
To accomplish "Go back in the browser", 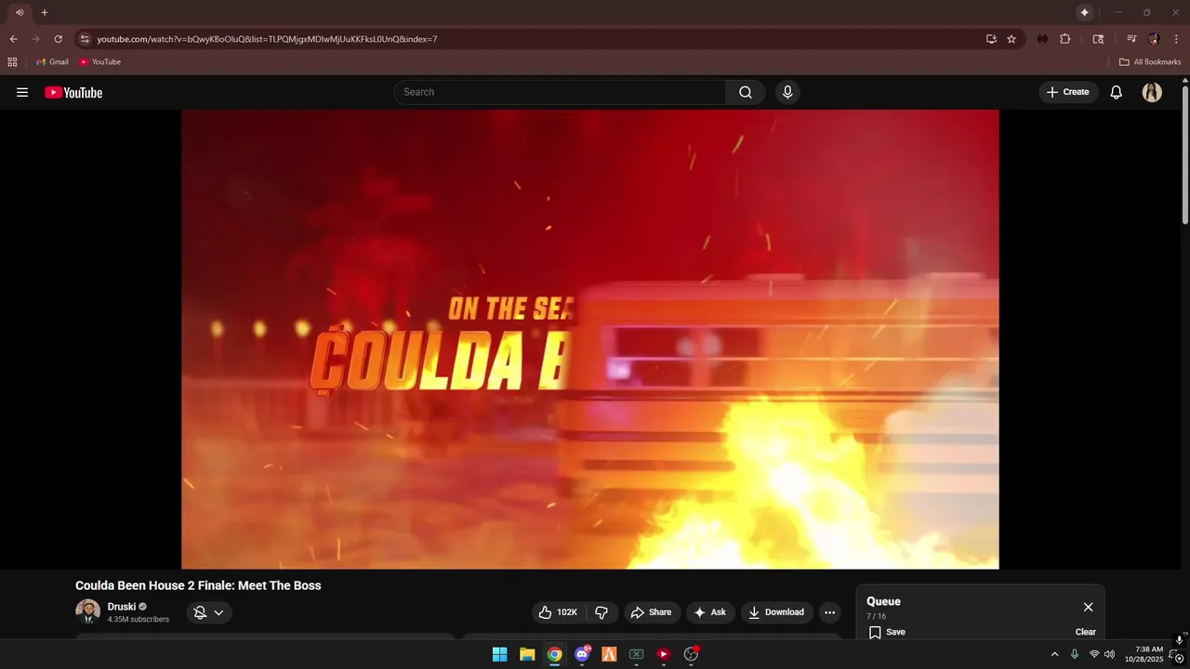I will tap(13, 39).
